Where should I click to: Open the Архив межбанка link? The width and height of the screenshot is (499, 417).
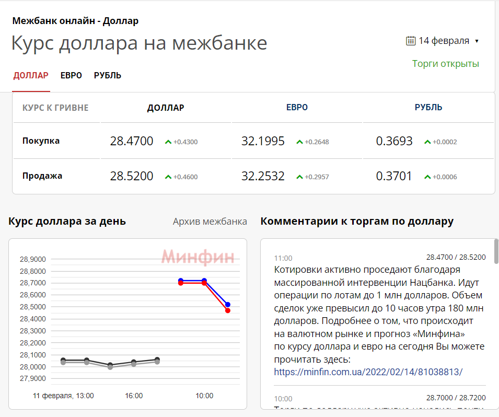tap(210, 221)
